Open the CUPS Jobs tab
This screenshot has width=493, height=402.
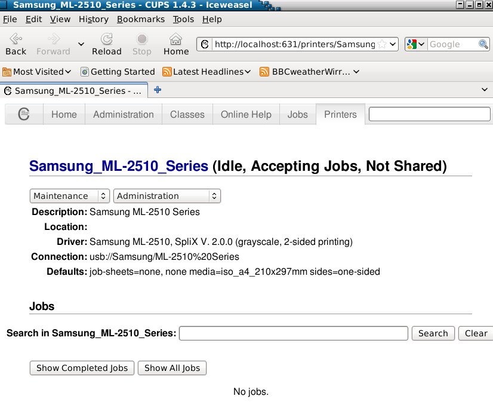298,114
